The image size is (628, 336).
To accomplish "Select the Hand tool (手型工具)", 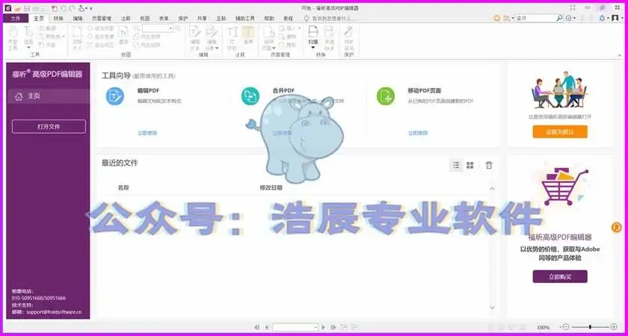I will (x=13, y=38).
